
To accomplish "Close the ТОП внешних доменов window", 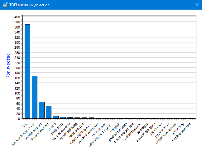I will tap(197, 5).
